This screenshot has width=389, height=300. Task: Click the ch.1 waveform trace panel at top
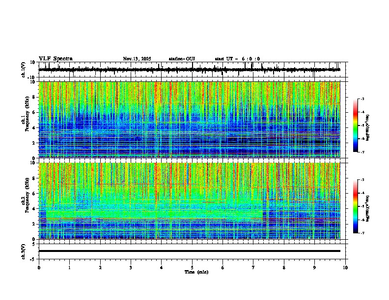coord(193,70)
